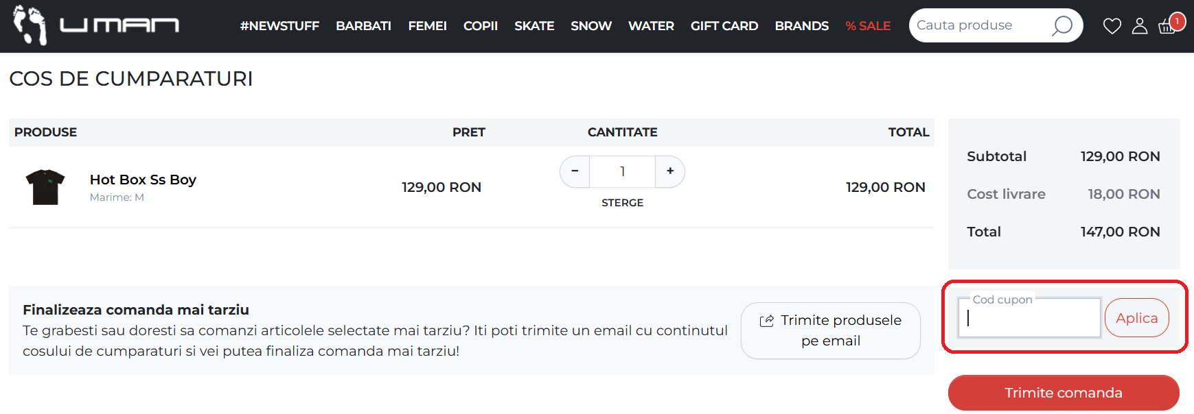
Task: Increase quantity with the plus button
Action: click(670, 171)
